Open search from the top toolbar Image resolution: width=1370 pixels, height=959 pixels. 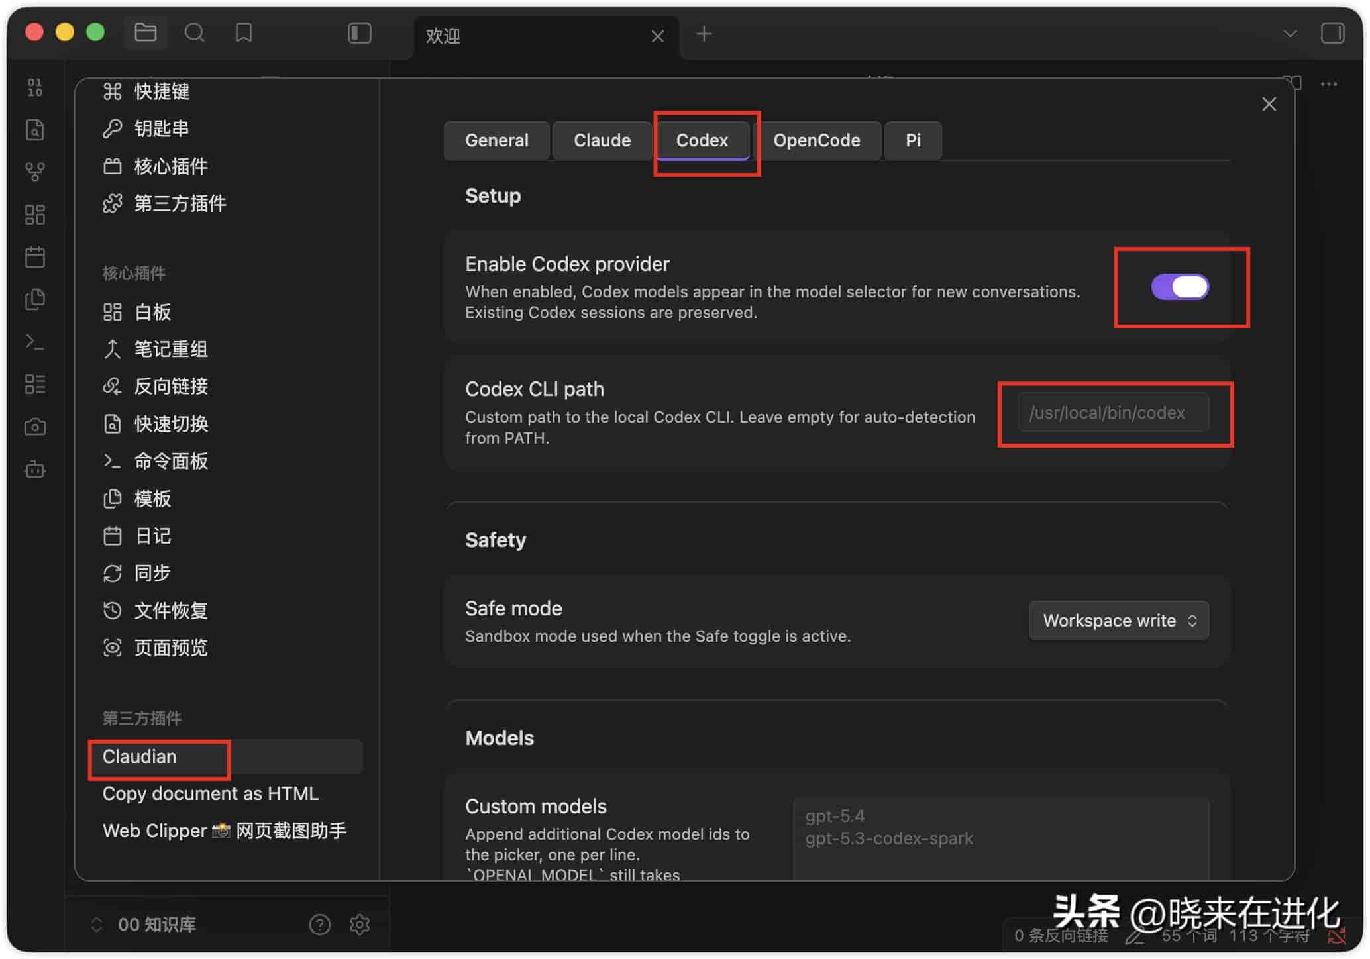click(194, 32)
